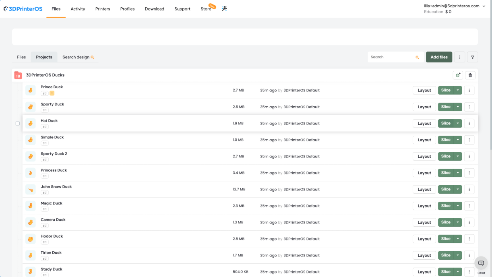Open more options for Simple Duck
Viewport: 492px width, 277px height.
point(469,140)
